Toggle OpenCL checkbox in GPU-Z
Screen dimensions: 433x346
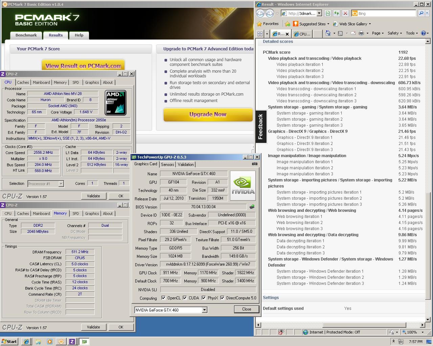click(163, 298)
